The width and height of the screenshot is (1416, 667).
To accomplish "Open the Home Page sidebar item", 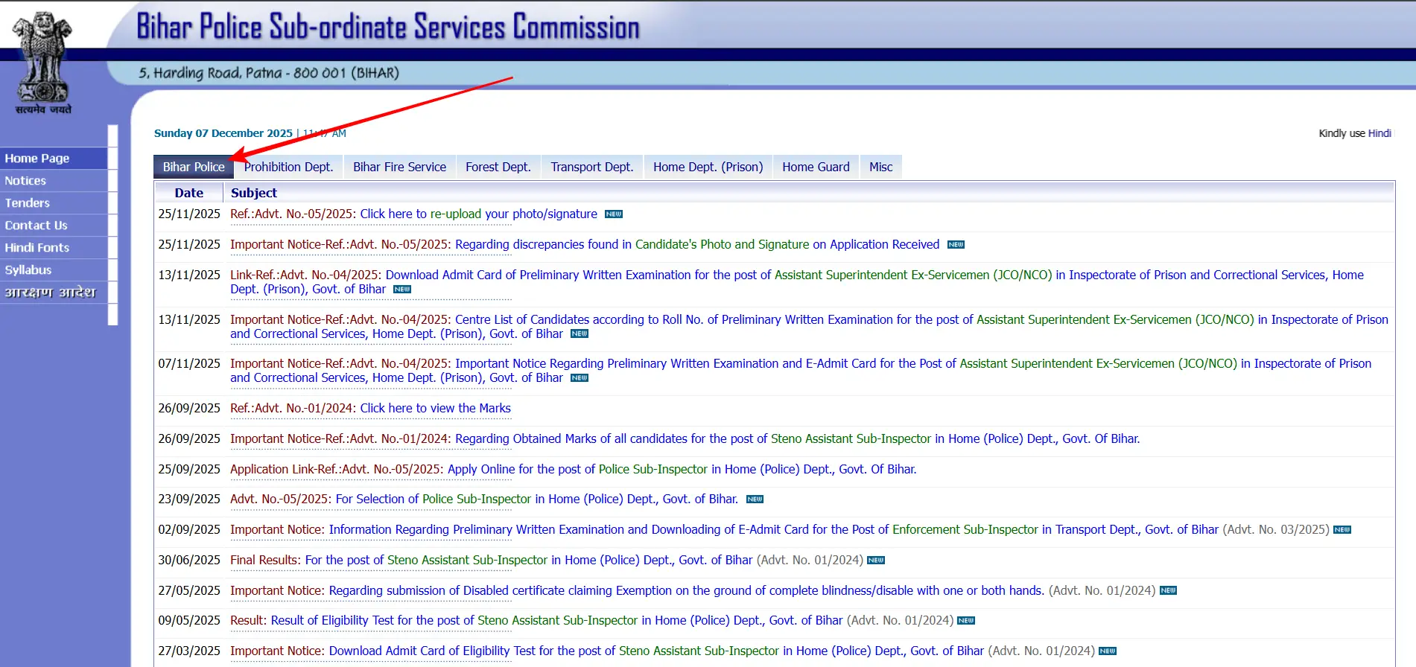I will click(x=37, y=159).
